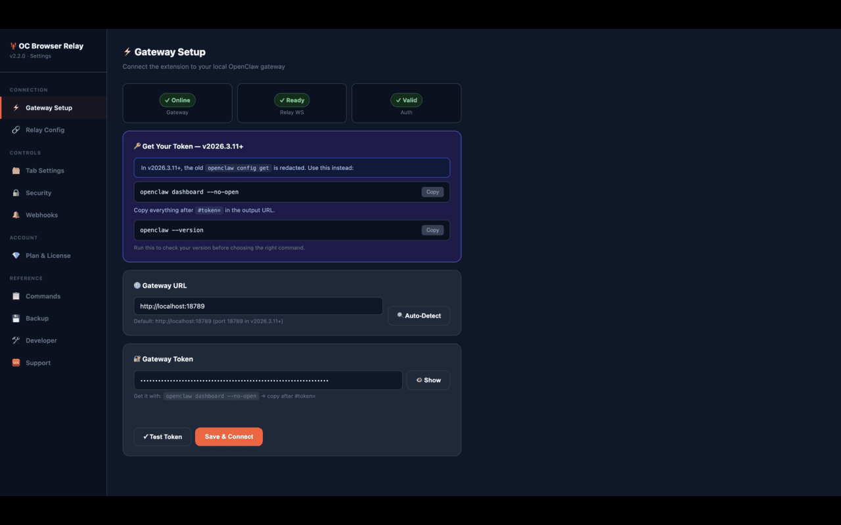Image resolution: width=841 pixels, height=525 pixels.
Task: Click the SOS icon for Support
Action: point(16,363)
